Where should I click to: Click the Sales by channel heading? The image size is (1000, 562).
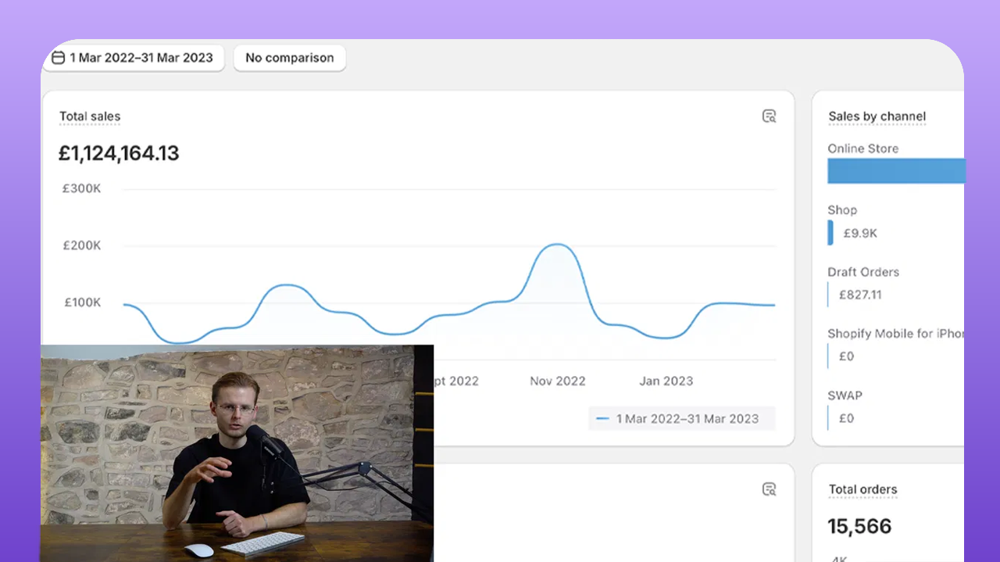877,116
